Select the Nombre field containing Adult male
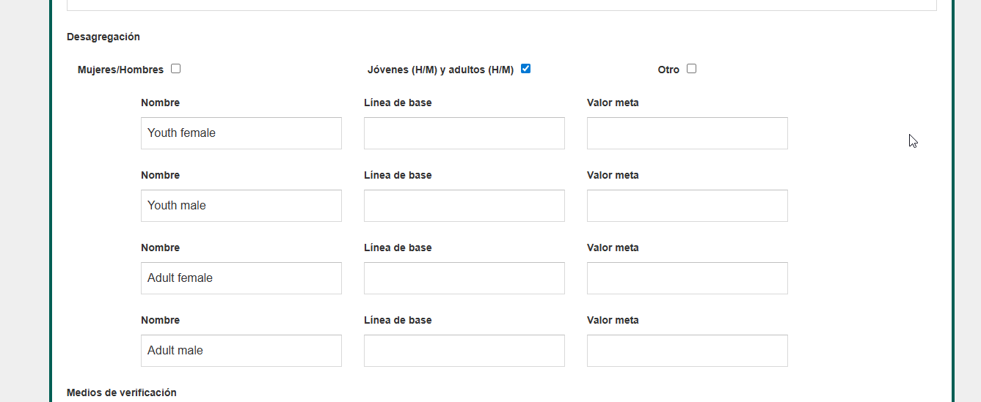The image size is (981, 402). 241,351
